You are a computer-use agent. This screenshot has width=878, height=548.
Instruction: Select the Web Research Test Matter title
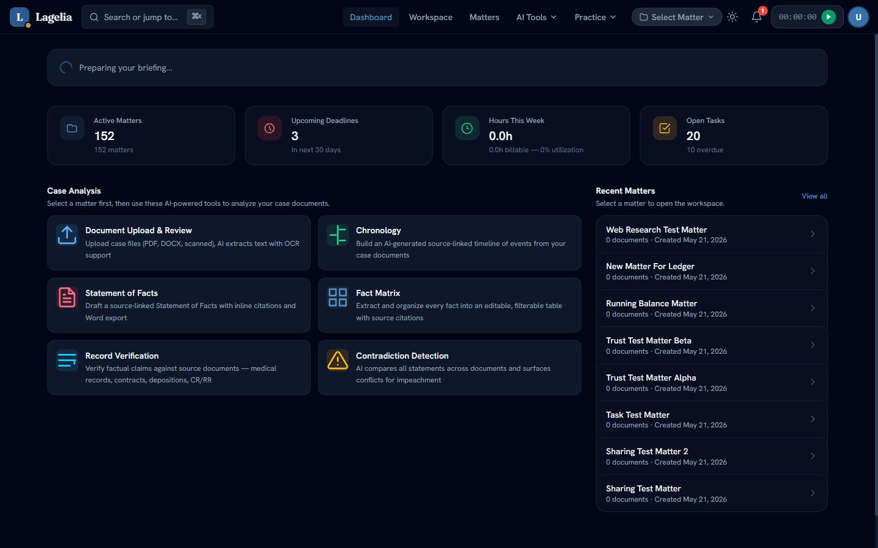(656, 230)
